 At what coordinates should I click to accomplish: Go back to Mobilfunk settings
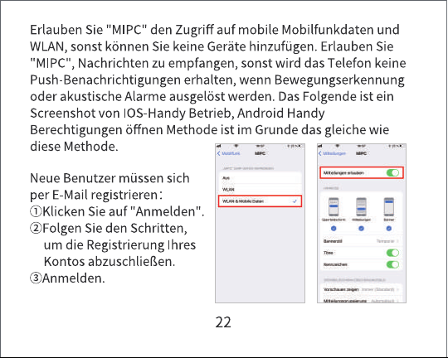coord(229,153)
